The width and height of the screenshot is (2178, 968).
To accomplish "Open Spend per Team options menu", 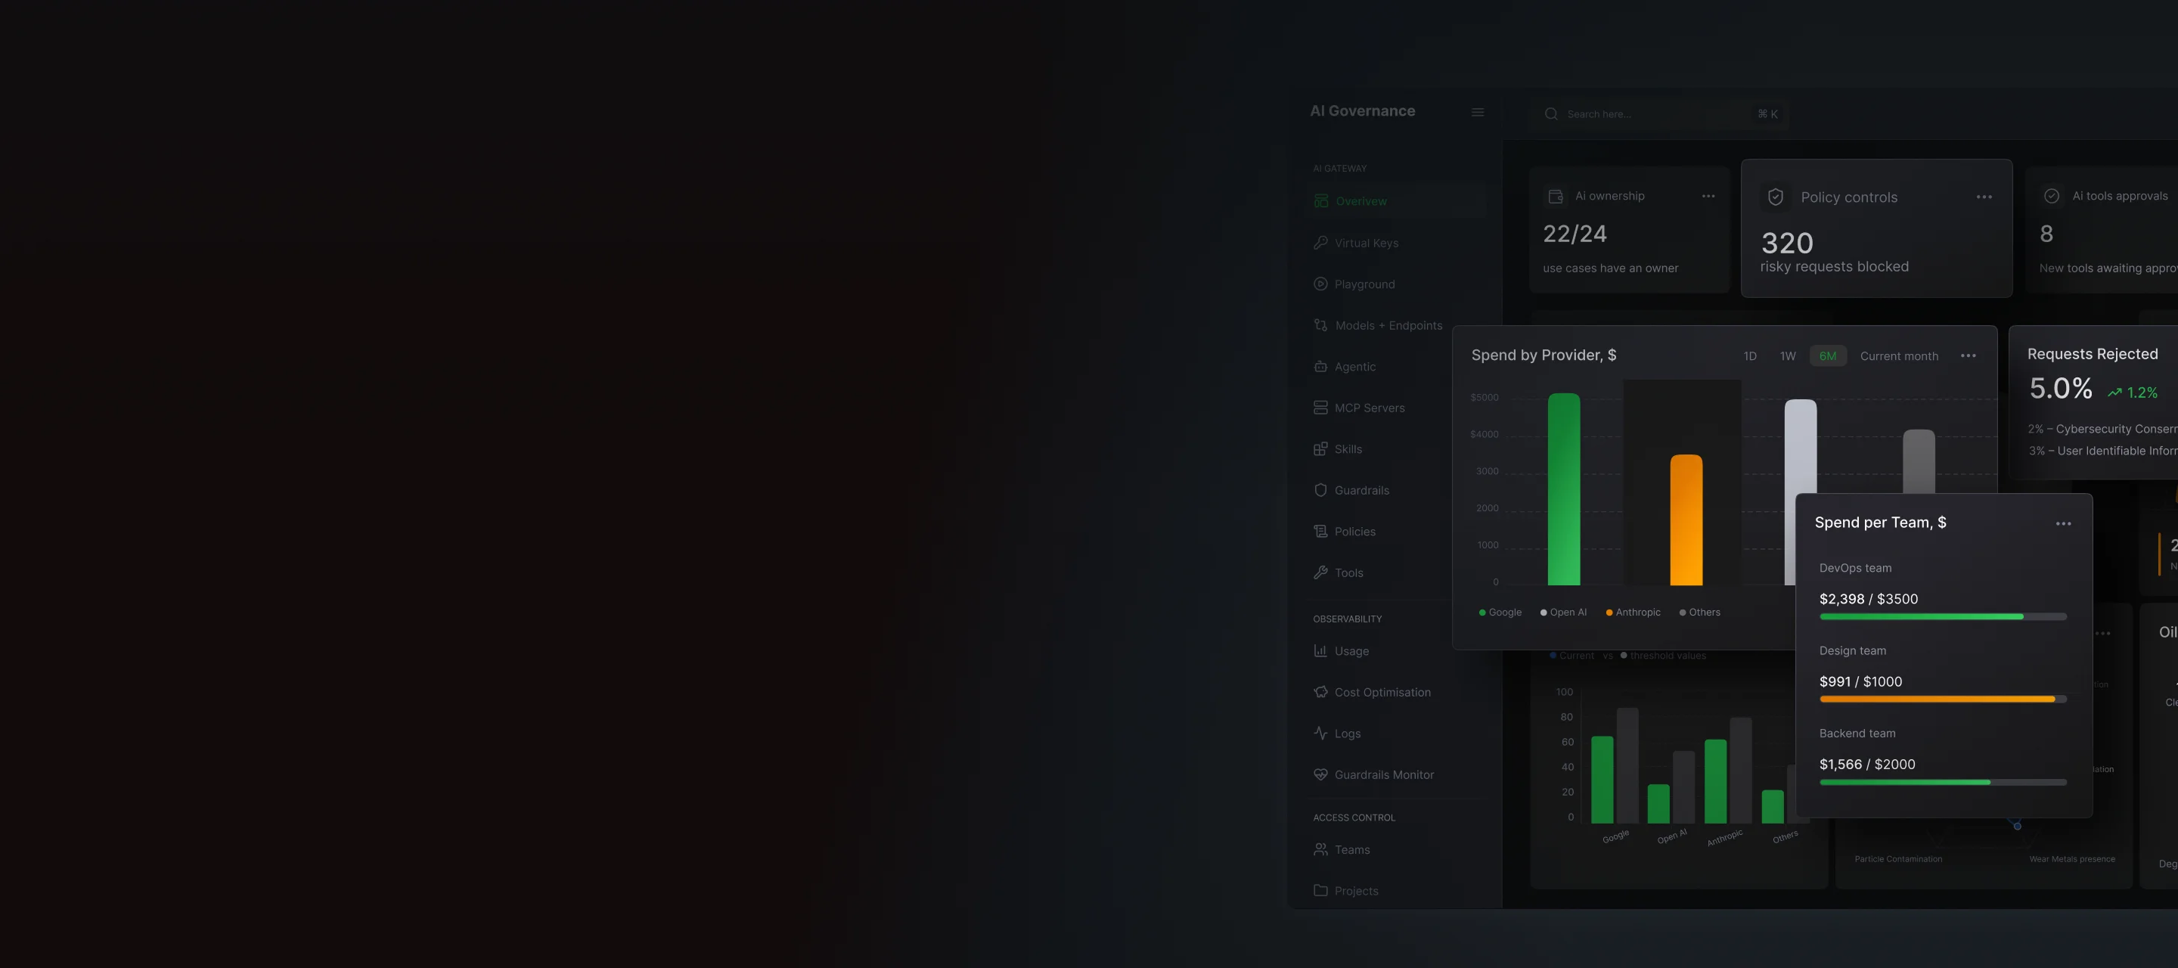I will coord(2063,523).
